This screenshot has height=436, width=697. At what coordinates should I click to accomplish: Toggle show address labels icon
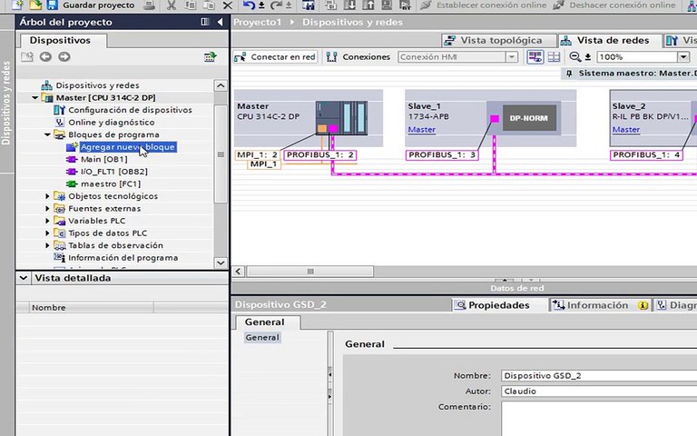pyautogui.click(x=535, y=57)
